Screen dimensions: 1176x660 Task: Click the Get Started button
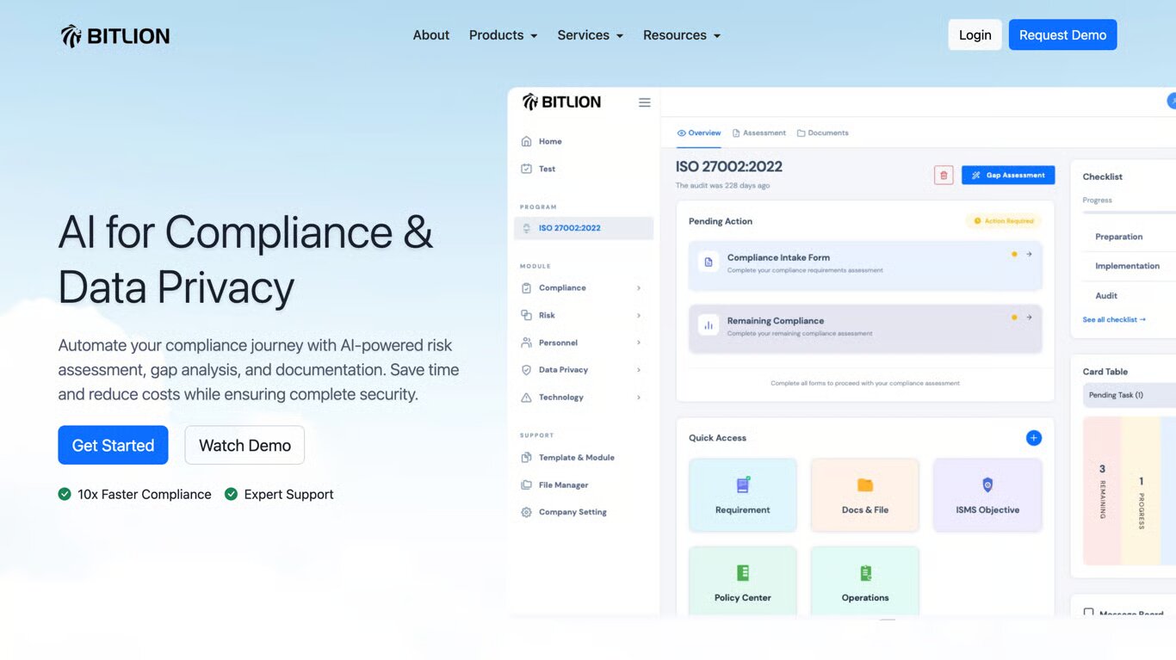coord(113,445)
